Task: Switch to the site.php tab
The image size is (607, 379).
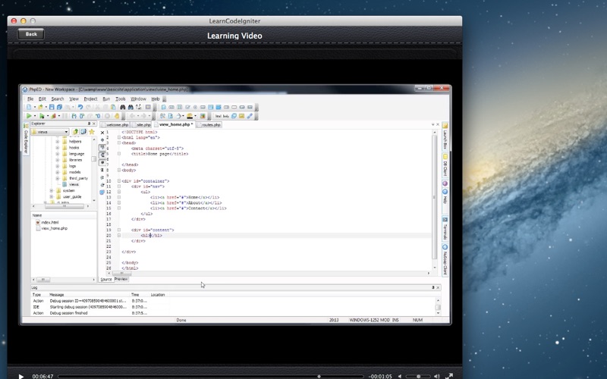Action: pos(141,125)
